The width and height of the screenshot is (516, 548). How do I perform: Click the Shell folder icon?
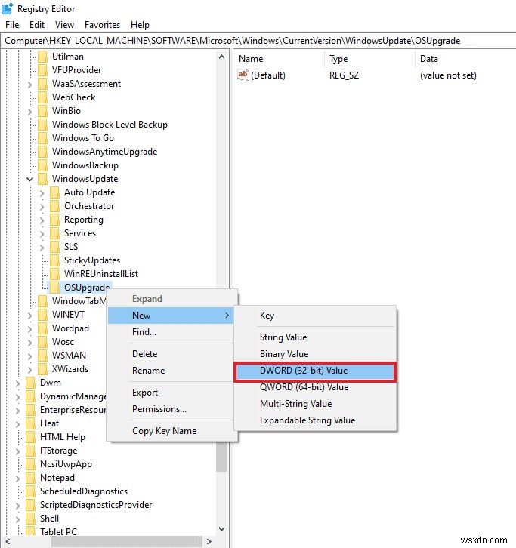click(30, 519)
